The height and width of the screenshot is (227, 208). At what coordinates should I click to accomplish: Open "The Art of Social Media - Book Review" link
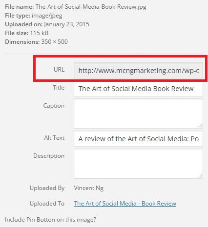point(125,204)
